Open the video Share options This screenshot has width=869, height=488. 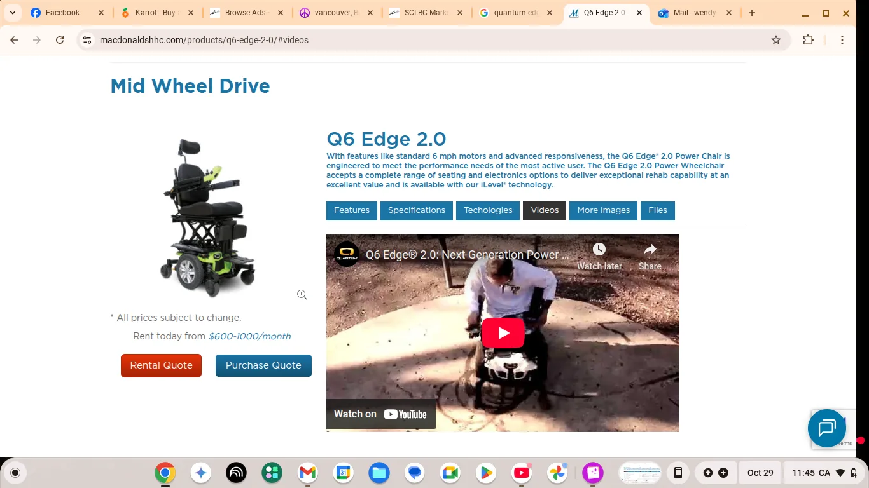coord(650,249)
